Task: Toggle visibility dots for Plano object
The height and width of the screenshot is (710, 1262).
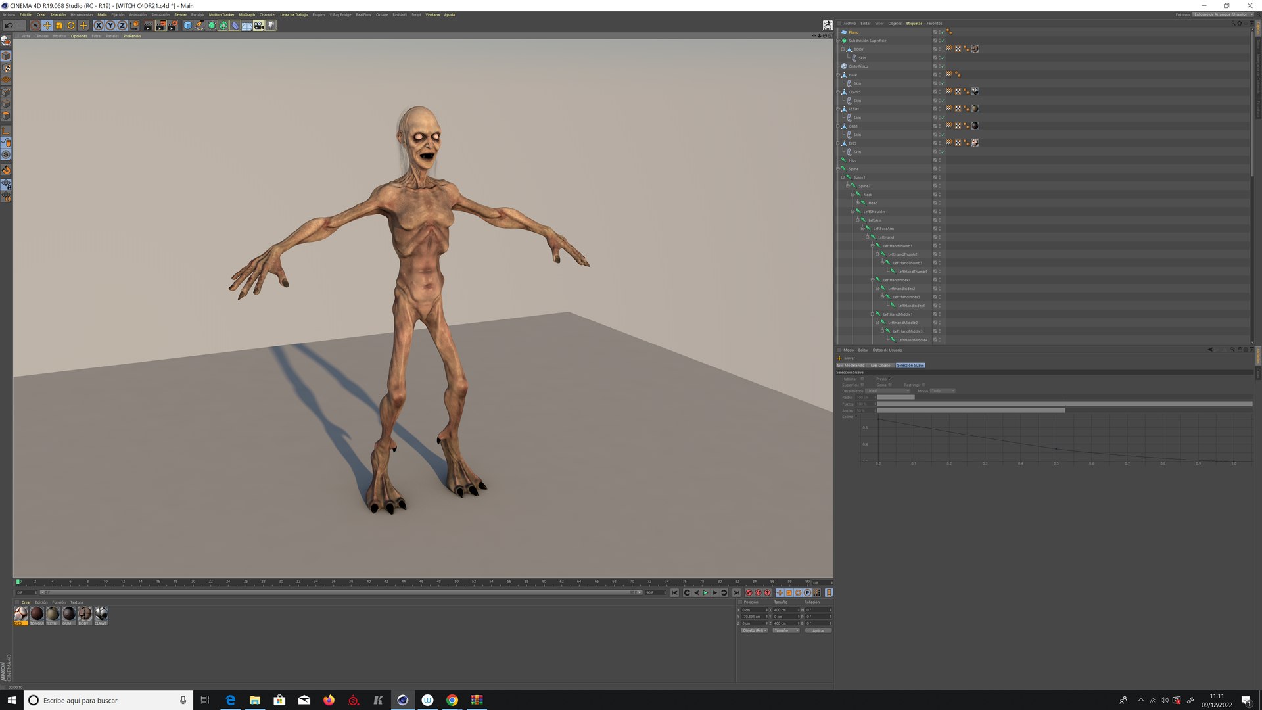Action: coord(939,32)
